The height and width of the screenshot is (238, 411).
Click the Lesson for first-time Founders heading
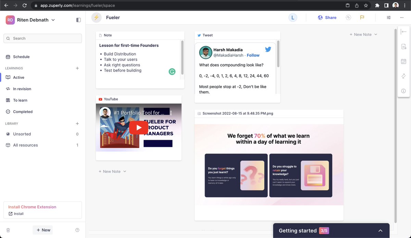coord(129,45)
